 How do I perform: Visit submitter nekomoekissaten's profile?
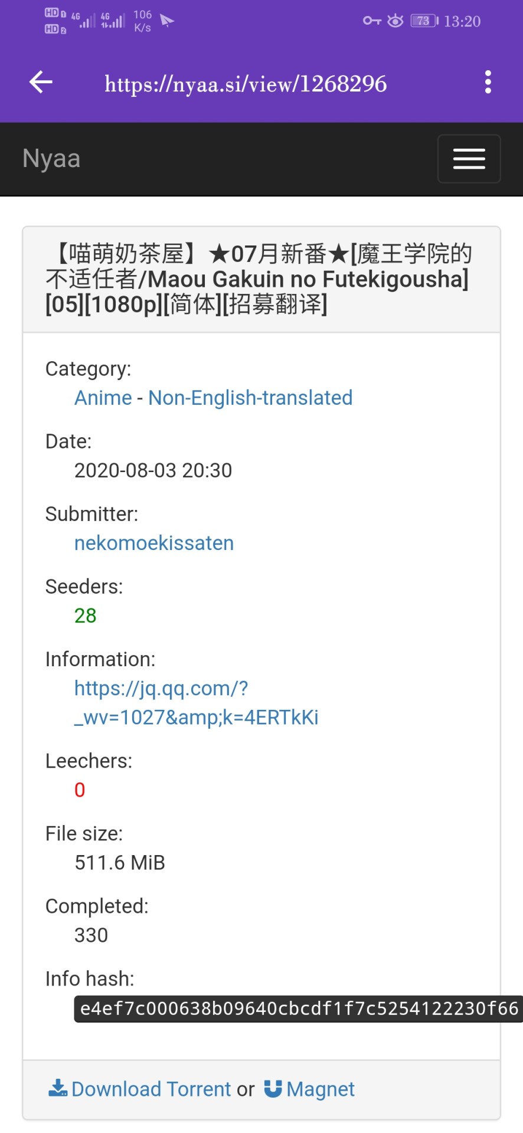click(153, 543)
